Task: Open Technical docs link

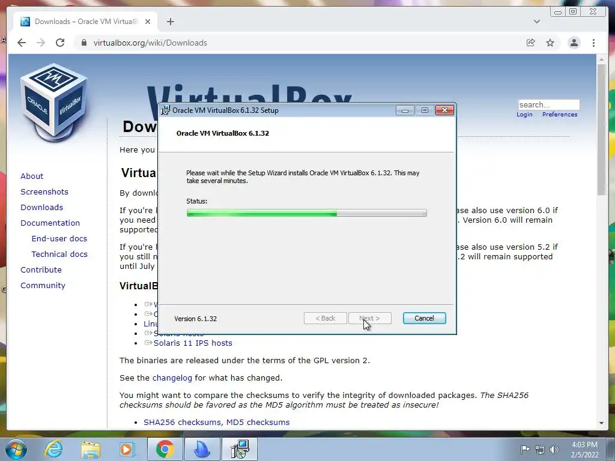Action: [59, 255]
